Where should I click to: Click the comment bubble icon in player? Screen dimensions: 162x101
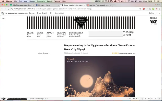tap(145, 99)
